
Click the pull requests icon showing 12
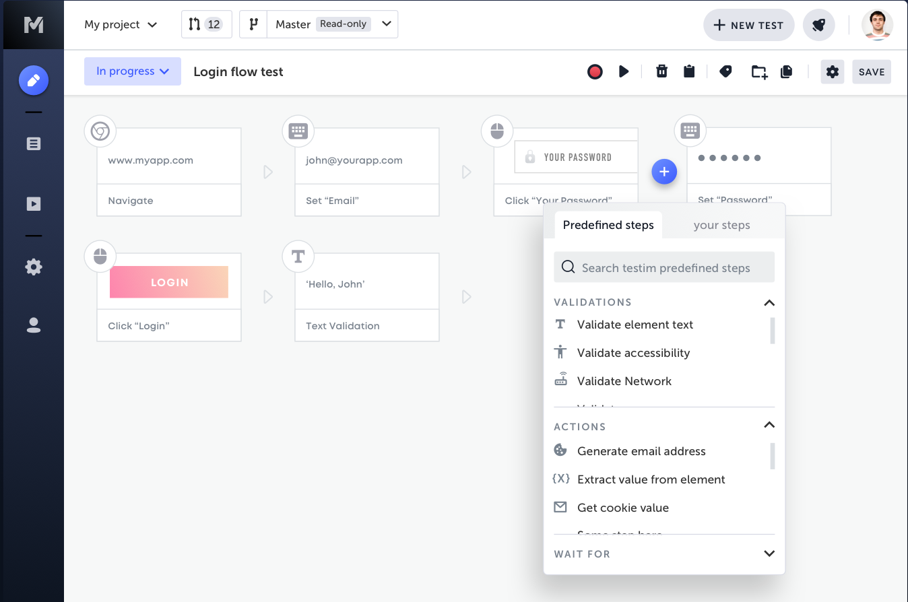click(x=207, y=24)
